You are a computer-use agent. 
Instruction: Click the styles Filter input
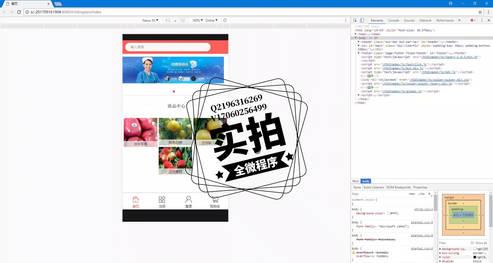point(379,194)
